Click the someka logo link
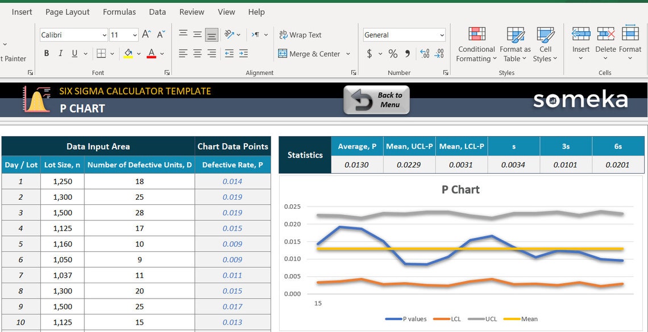 580,99
